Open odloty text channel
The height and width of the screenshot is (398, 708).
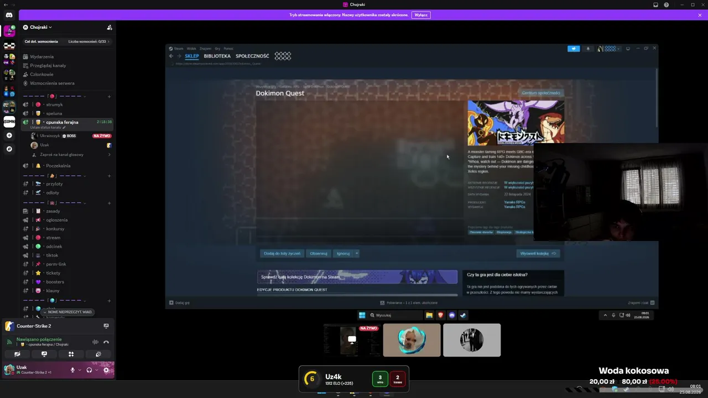click(x=67, y=192)
